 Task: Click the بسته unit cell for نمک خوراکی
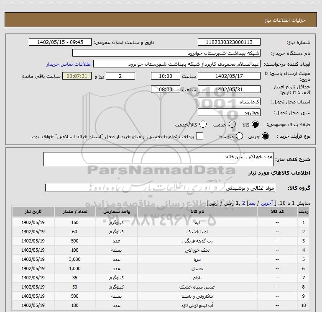pyautogui.click(x=116, y=250)
